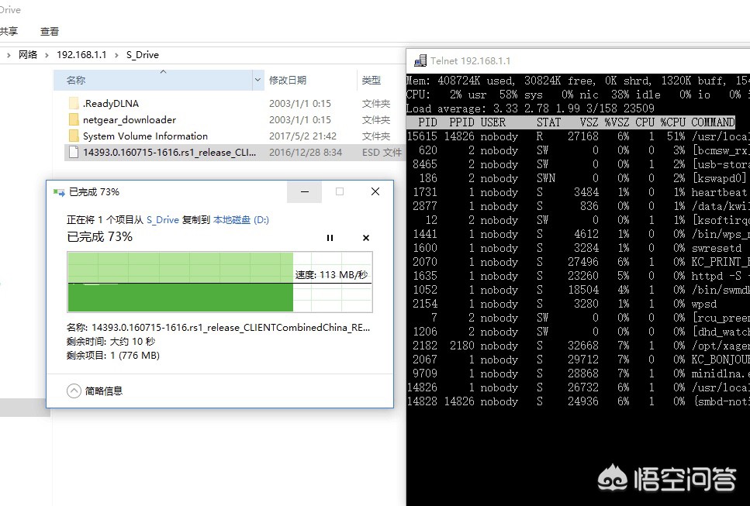Click the wpsd process row in Telnet
Viewport: 750px width, 506px height.
[x=578, y=304]
